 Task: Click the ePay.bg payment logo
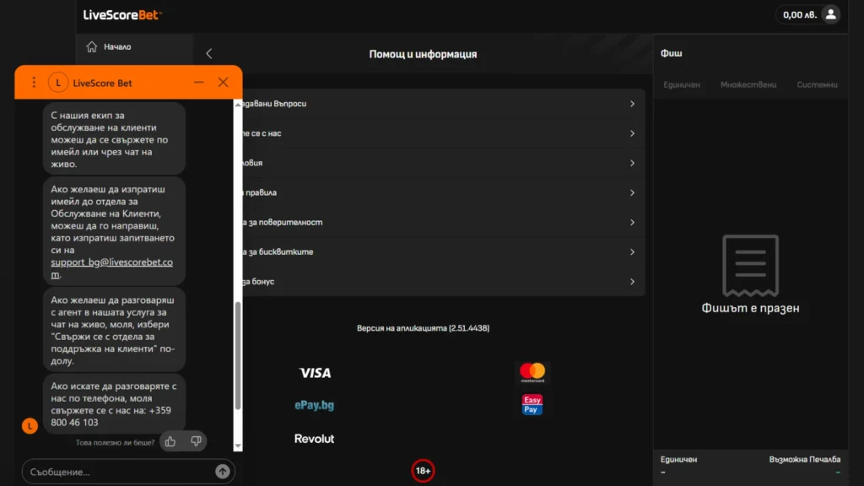coord(314,405)
